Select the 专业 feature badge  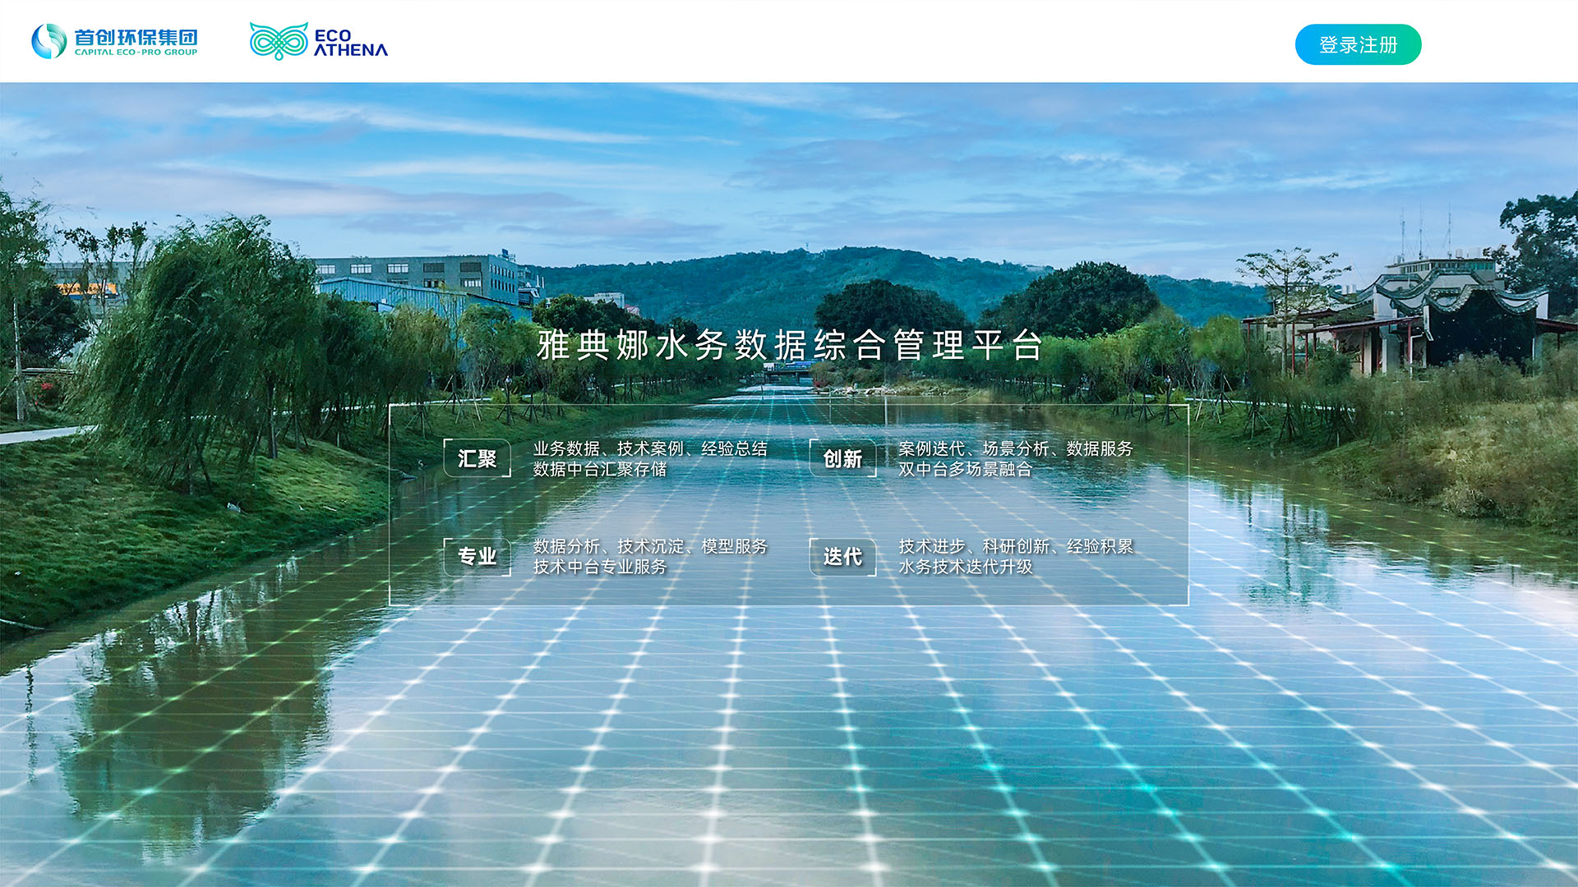pos(477,556)
